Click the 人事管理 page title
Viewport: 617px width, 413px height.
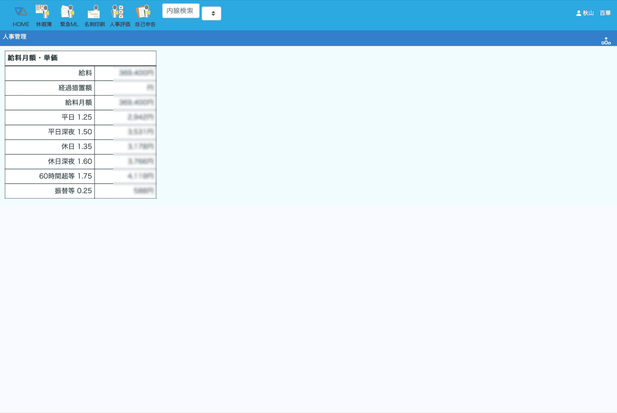click(14, 37)
